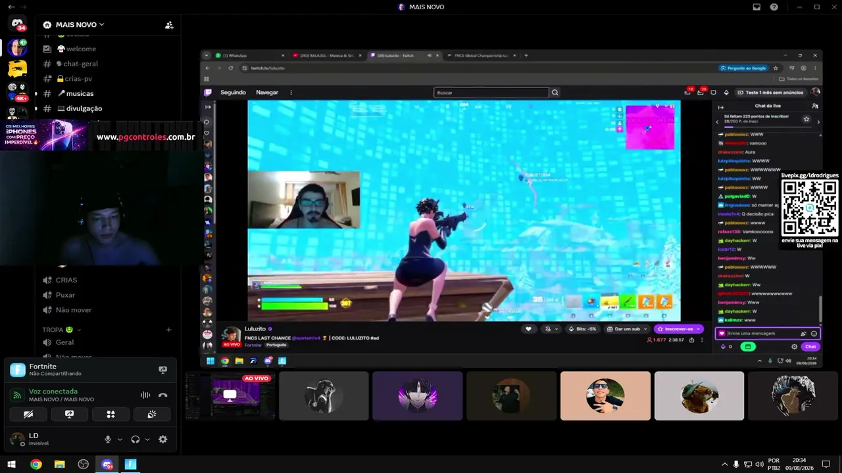The image size is (842, 473).
Task: Select the AO VIVO stream thumbnail
Action: 230,396
